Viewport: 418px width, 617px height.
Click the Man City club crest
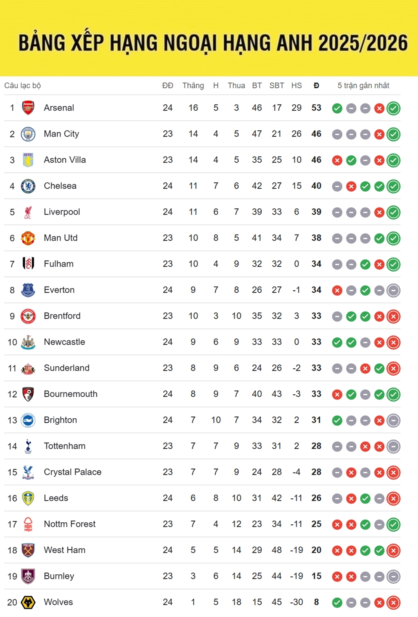click(28, 134)
